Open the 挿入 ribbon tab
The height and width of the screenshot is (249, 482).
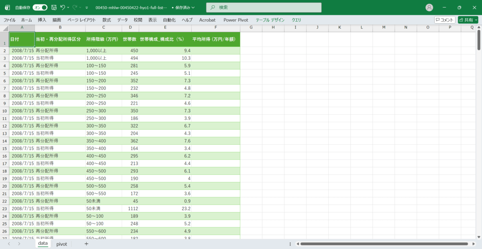(42, 20)
